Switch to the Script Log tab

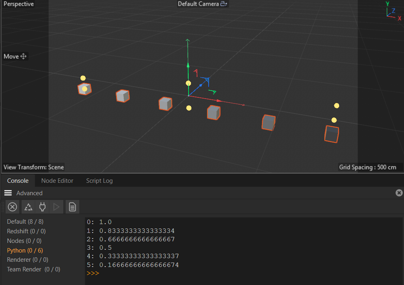99,180
